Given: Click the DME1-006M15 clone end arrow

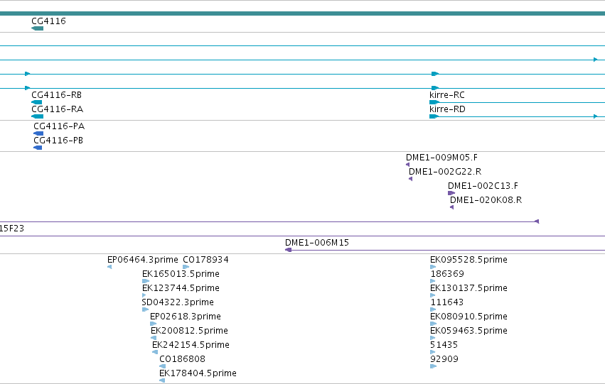Looking at the screenshot, I should pyautogui.click(x=288, y=250).
